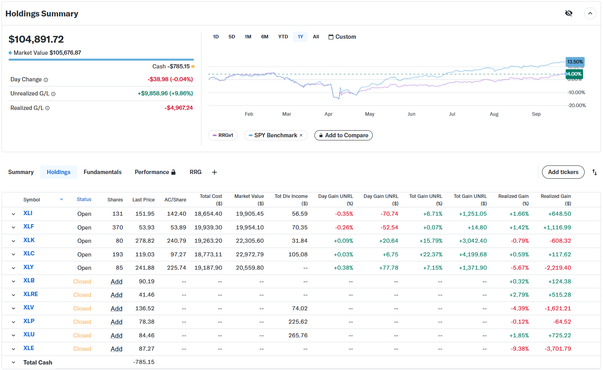Click the Add to Compare button
Image resolution: width=603 pixels, height=370 pixels.
click(343, 135)
